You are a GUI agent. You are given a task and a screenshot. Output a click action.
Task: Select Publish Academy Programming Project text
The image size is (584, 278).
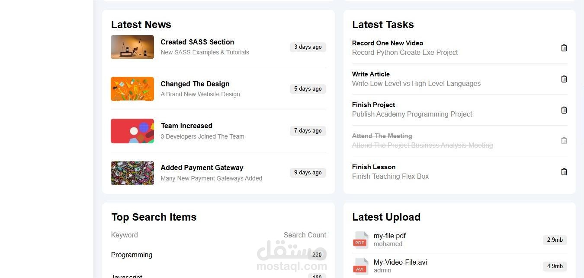coord(412,114)
